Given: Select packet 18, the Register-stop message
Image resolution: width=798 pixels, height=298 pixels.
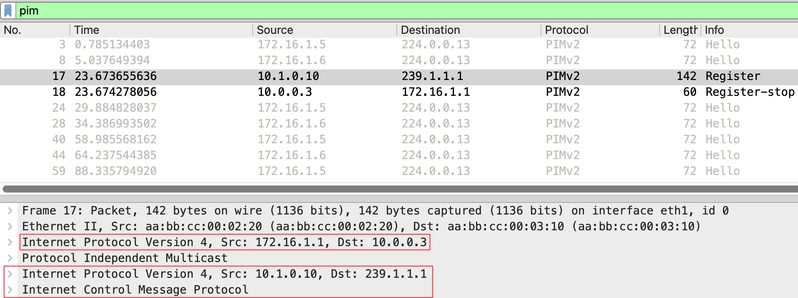Looking at the screenshot, I should (x=395, y=92).
